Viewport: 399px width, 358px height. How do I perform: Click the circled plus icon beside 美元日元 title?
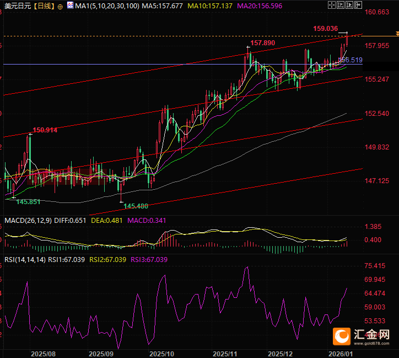pos(60,6)
